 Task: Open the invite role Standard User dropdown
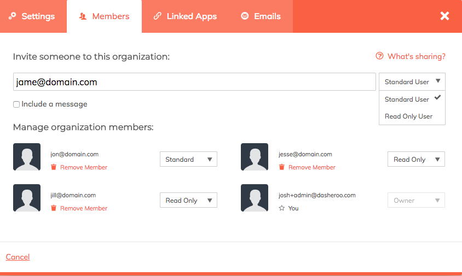412,82
